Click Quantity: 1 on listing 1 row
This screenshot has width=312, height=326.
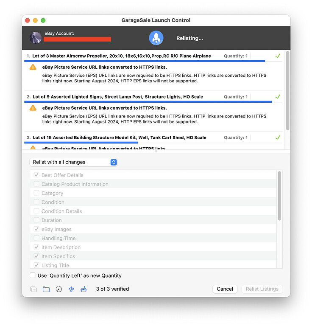tap(236, 56)
